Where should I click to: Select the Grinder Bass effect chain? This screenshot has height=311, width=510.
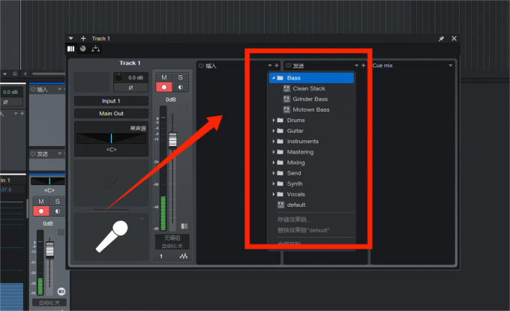(x=310, y=99)
